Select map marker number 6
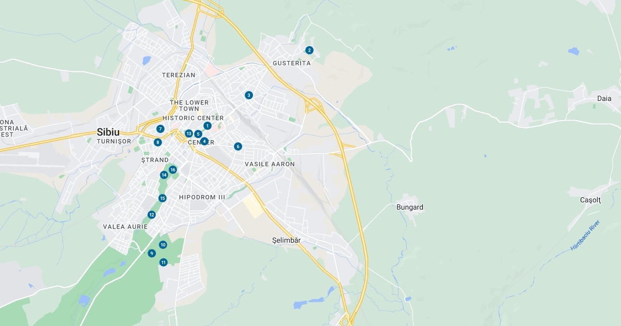This screenshot has height=326, width=621. coord(238,146)
